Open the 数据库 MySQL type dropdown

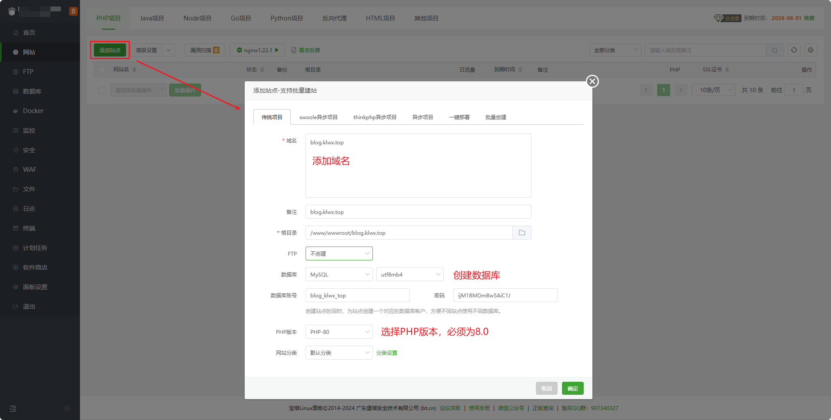pyautogui.click(x=339, y=274)
